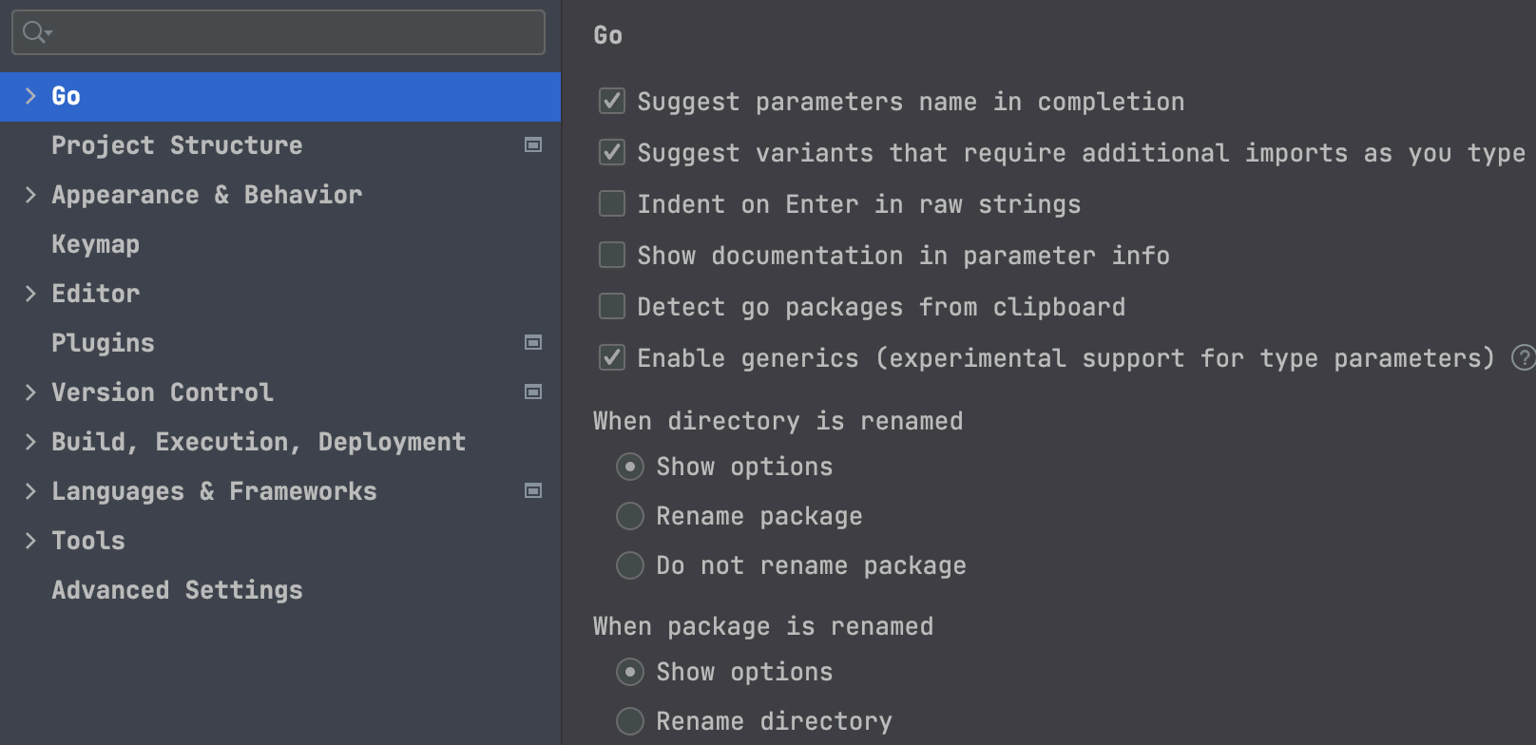Viewport: 1536px width, 745px height.
Task: Enable Indent on Enter in raw strings
Action: coord(612,203)
